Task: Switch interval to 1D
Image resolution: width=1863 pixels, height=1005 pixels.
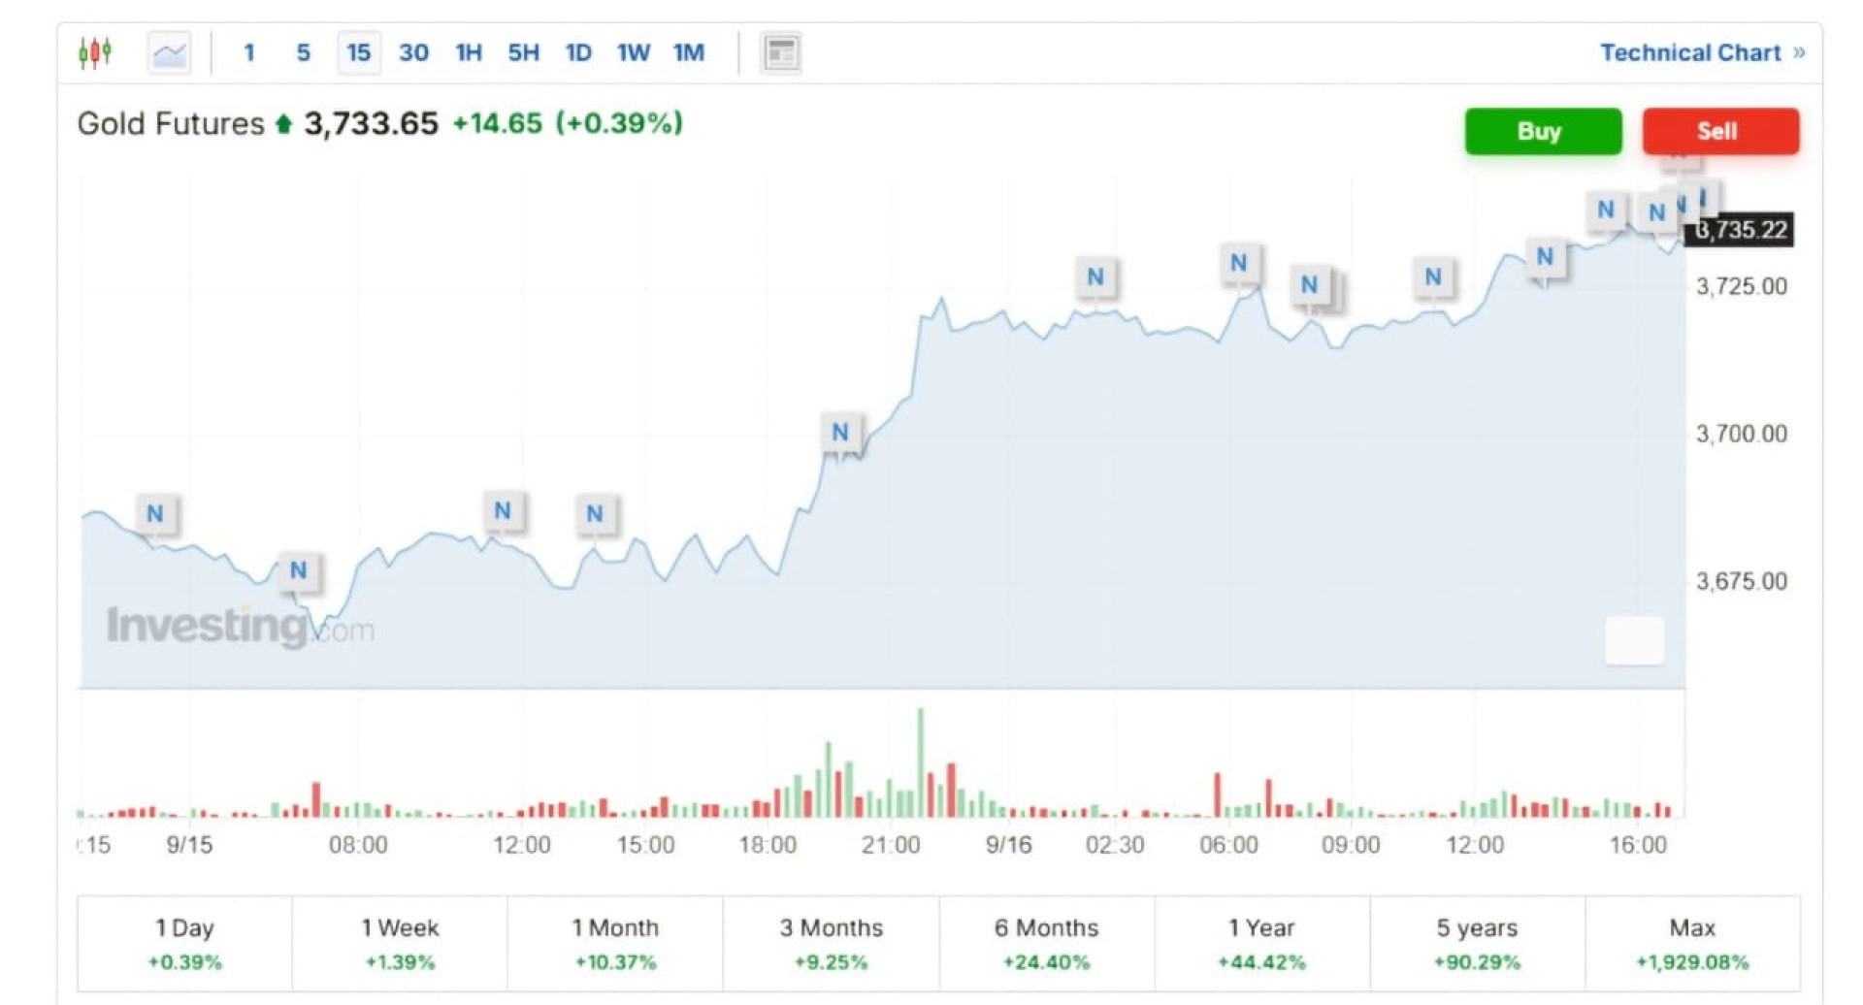Action: [x=578, y=52]
